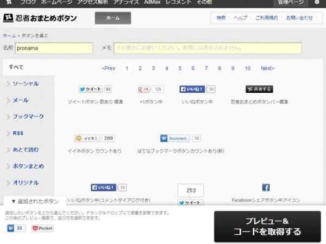This screenshot has width=326, height=244.
Task: Click the 管理ページ button
Action: (291, 3)
